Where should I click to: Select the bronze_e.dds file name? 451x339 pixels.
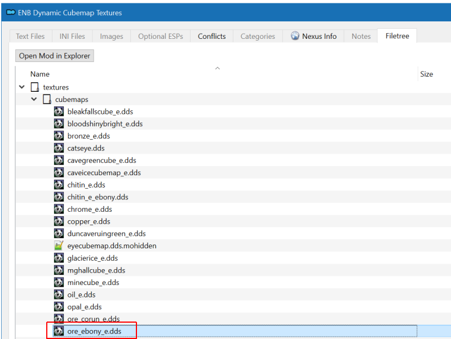pos(89,136)
